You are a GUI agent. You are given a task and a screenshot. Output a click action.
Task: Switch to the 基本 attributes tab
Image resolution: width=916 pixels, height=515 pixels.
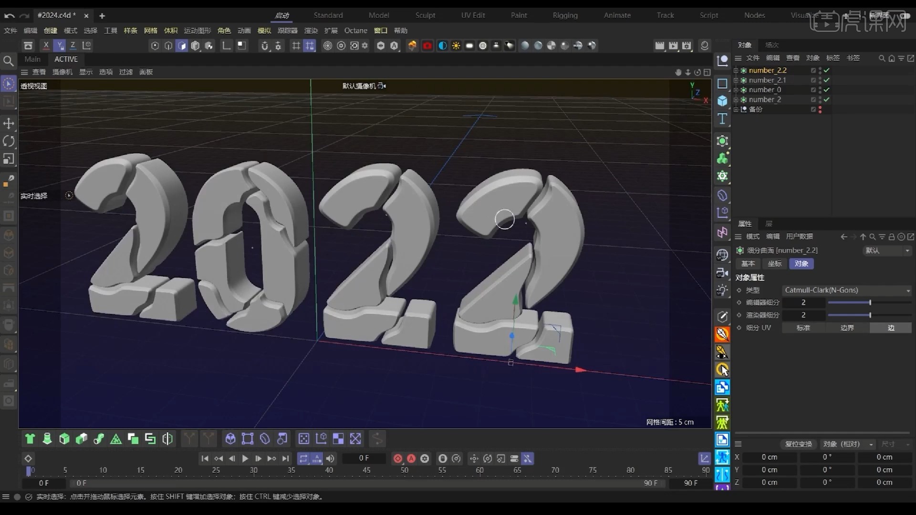(x=748, y=264)
